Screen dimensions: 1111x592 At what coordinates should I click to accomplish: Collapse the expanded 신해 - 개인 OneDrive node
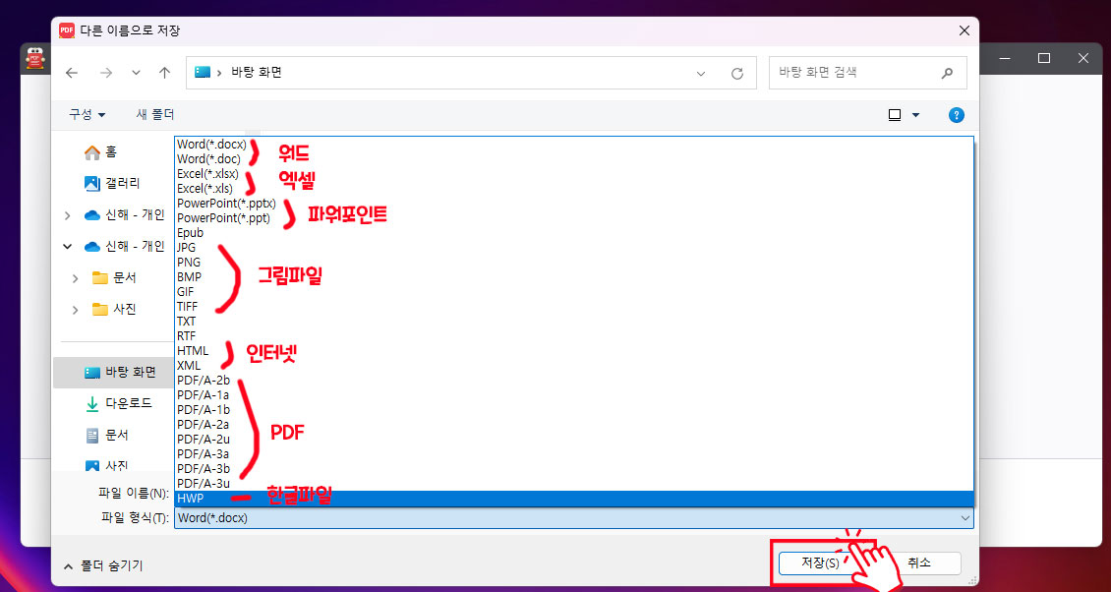pyautogui.click(x=67, y=247)
